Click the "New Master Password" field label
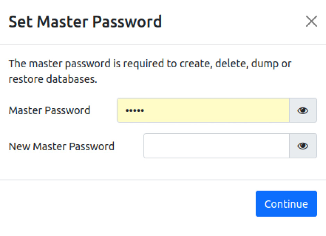 point(61,146)
